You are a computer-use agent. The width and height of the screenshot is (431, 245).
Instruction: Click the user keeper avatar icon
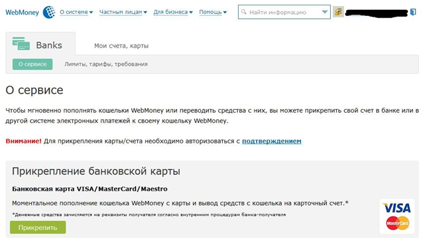pyautogui.click(x=338, y=12)
